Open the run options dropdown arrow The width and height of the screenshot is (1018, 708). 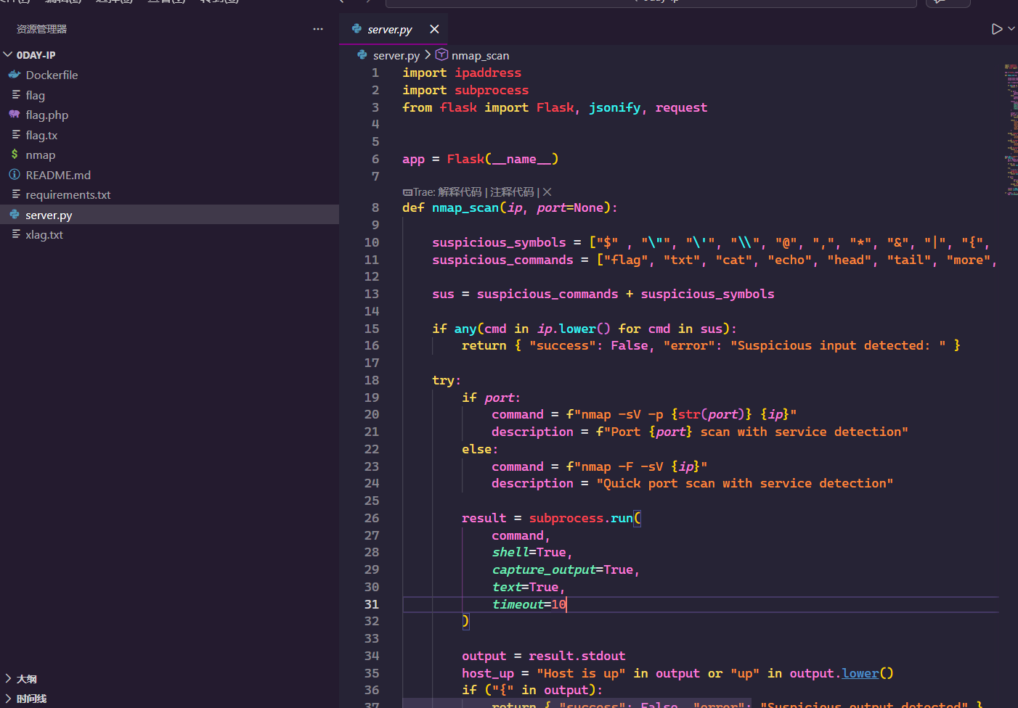pos(1011,29)
